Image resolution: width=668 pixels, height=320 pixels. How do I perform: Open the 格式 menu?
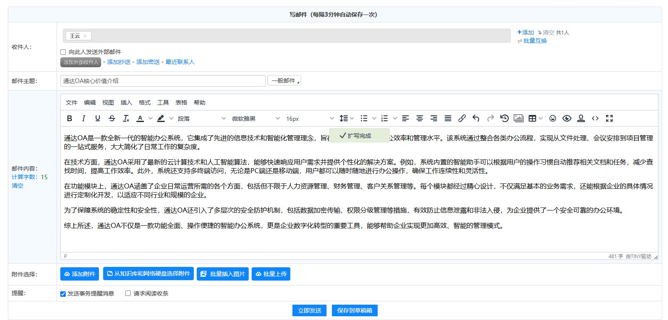[x=145, y=103]
